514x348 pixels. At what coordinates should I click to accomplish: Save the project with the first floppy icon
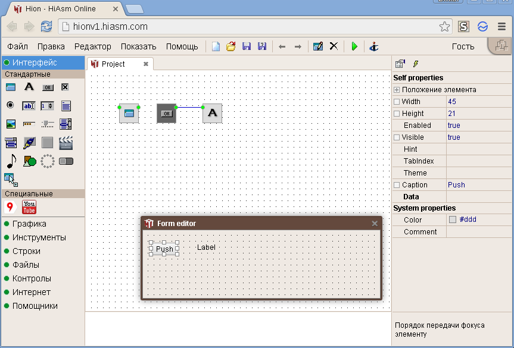click(247, 46)
